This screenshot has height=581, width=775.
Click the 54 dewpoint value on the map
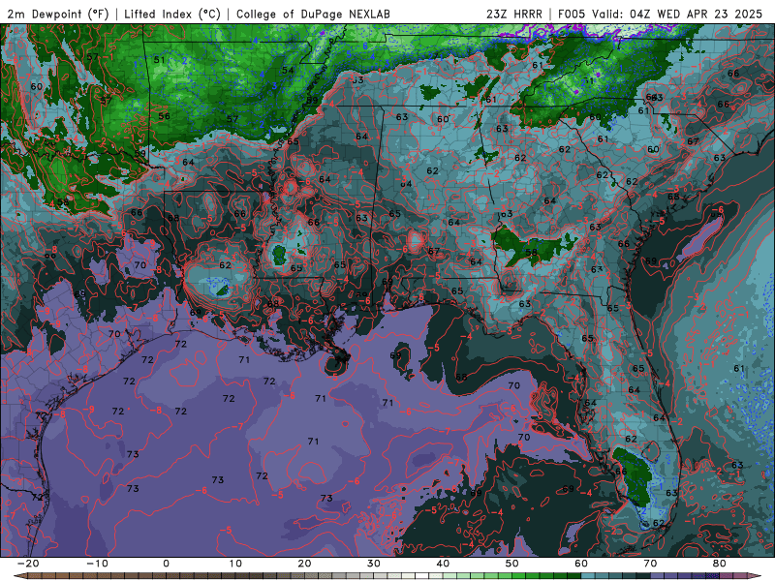(x=288, y=70)
